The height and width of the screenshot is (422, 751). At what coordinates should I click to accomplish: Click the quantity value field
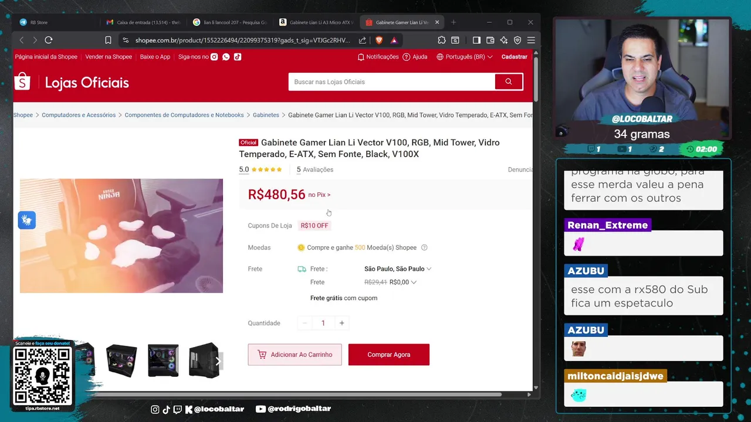323,323
